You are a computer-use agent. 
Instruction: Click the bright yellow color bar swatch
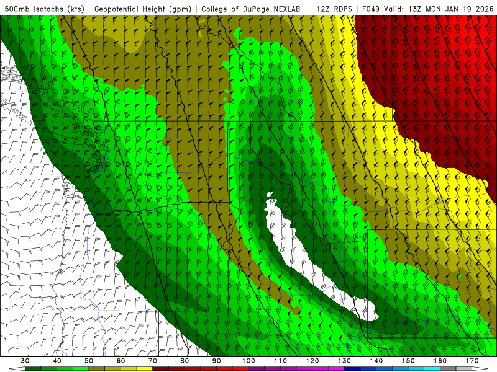145,369
